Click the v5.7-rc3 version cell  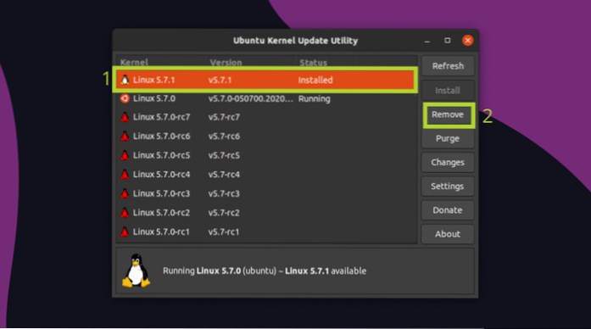click(x=224, y=193)
